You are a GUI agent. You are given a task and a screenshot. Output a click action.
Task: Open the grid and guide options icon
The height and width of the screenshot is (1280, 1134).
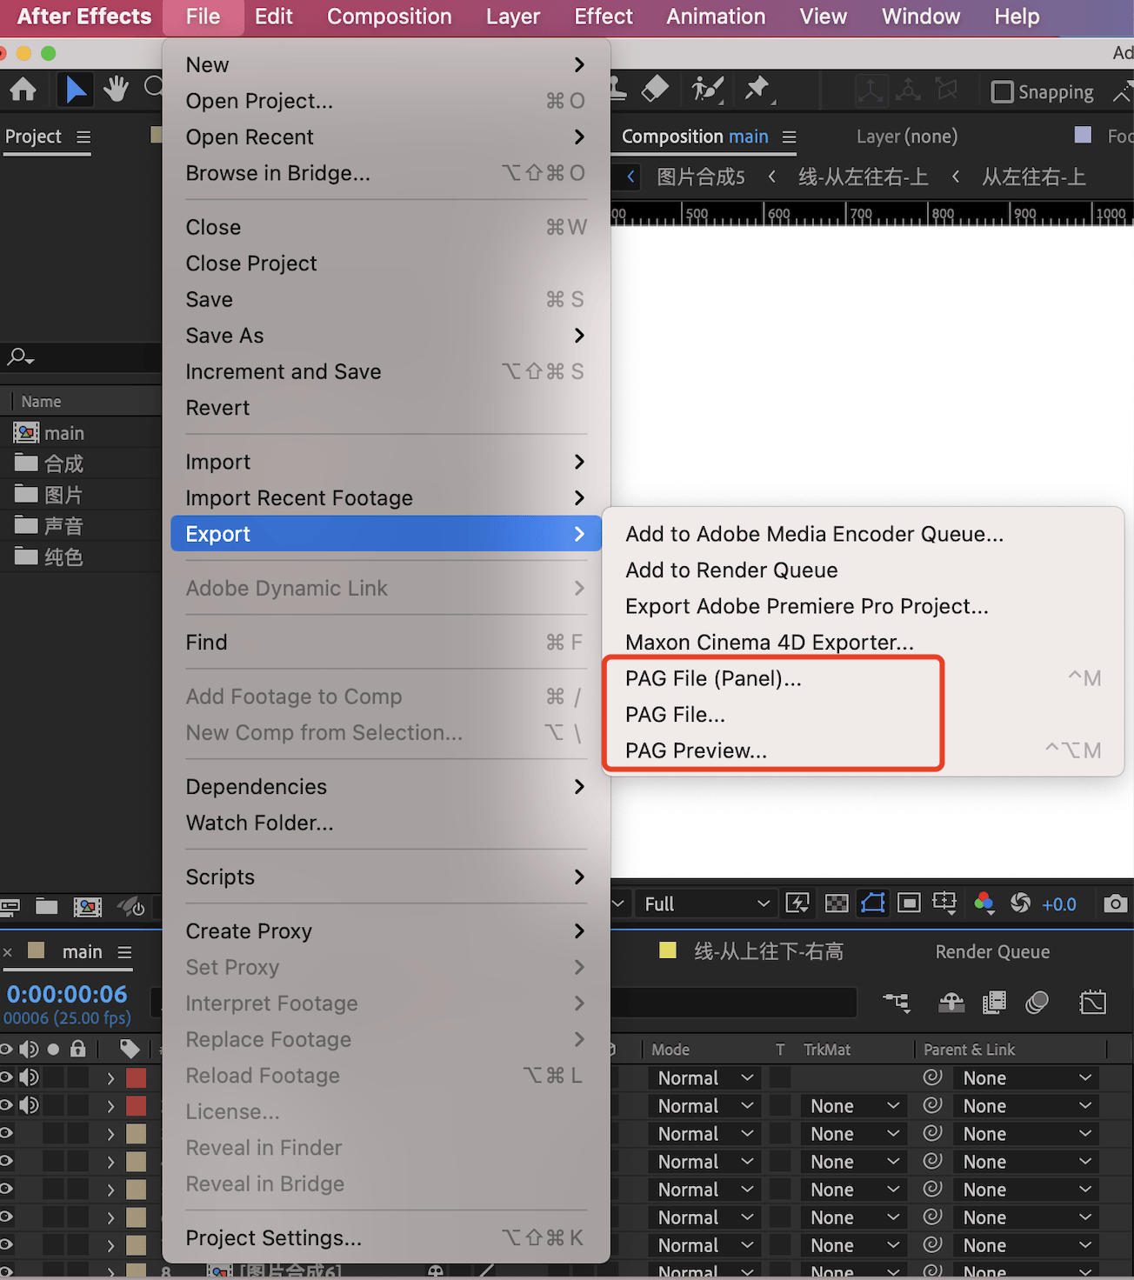click(944, 903)
